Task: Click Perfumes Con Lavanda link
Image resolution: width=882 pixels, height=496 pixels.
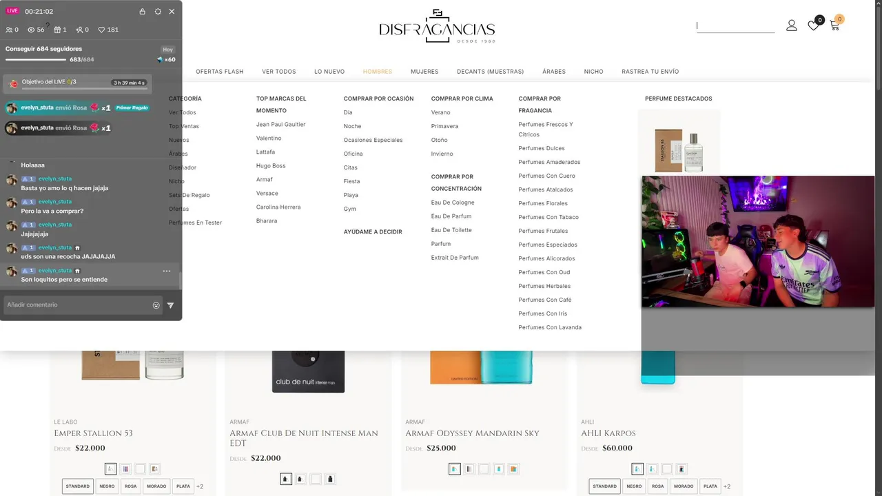Action: pyautogui.click(x=550, y=327)
